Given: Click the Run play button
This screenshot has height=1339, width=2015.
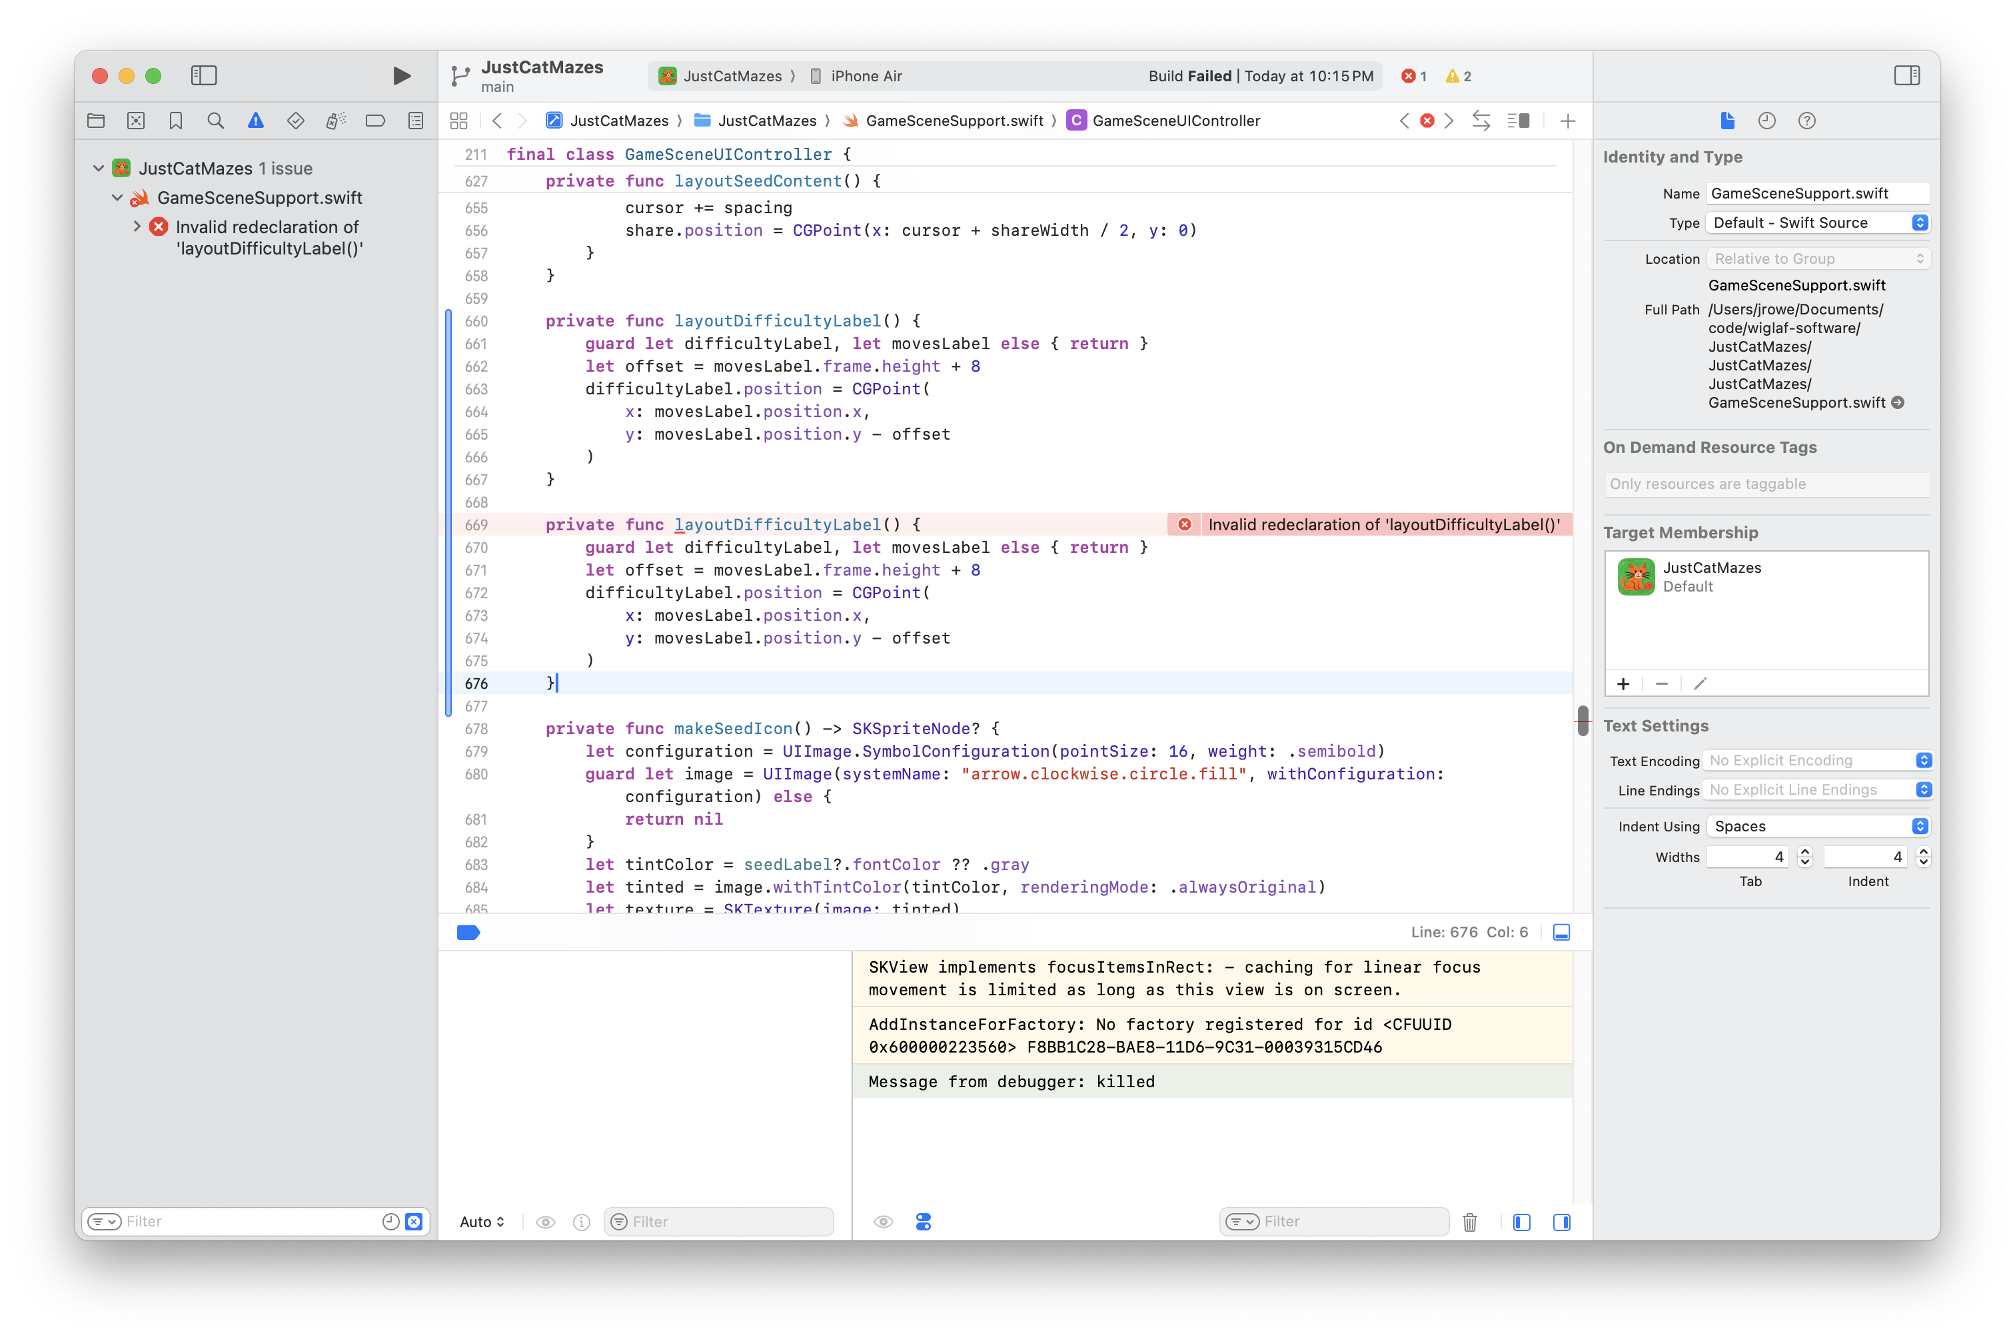Looking at the screenshot, I should (x=400, y=76).
